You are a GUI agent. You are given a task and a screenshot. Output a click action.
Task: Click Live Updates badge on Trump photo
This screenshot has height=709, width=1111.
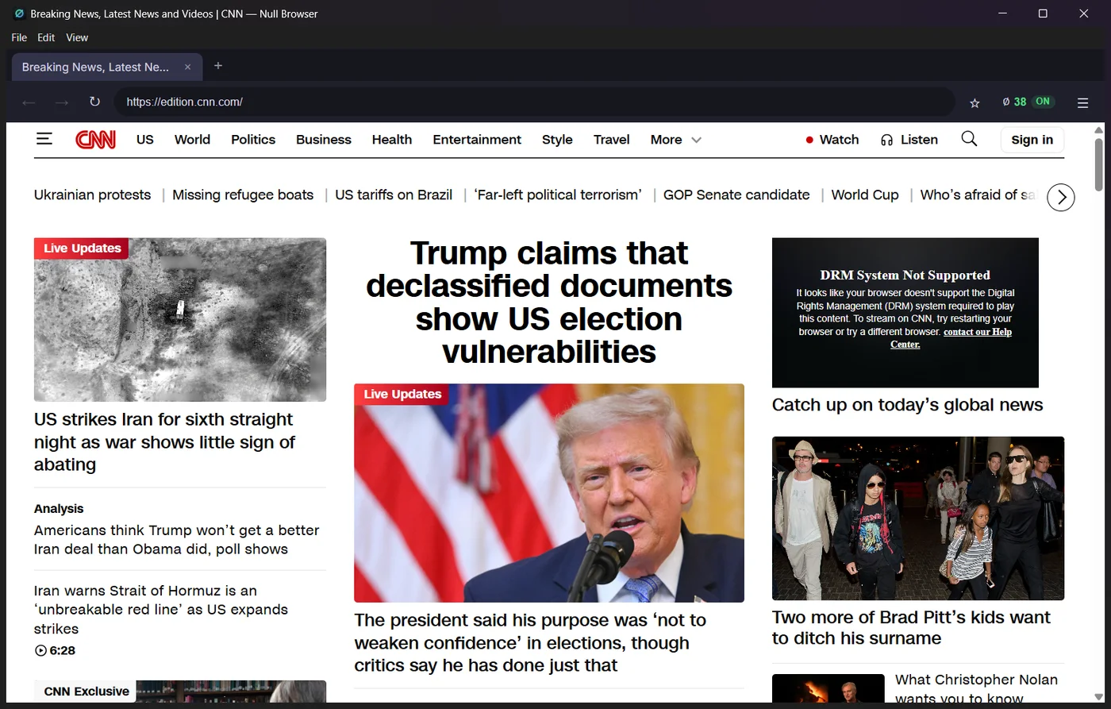click(x=402, y=395)
